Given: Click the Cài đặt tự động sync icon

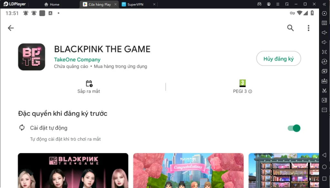Looking at the screenshot, I should pos(22,128).
